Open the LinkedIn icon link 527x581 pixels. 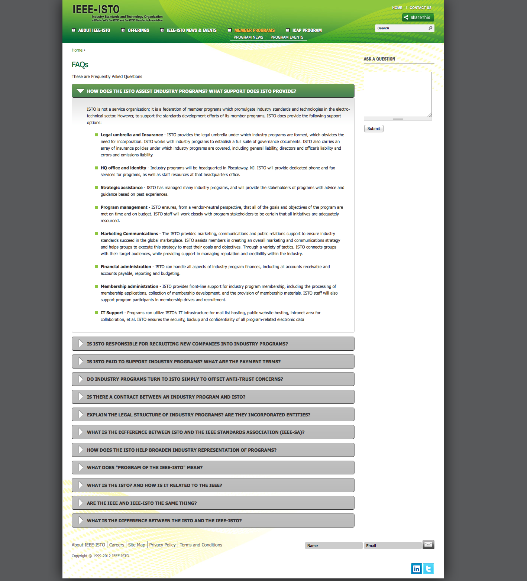pos(417,569)
